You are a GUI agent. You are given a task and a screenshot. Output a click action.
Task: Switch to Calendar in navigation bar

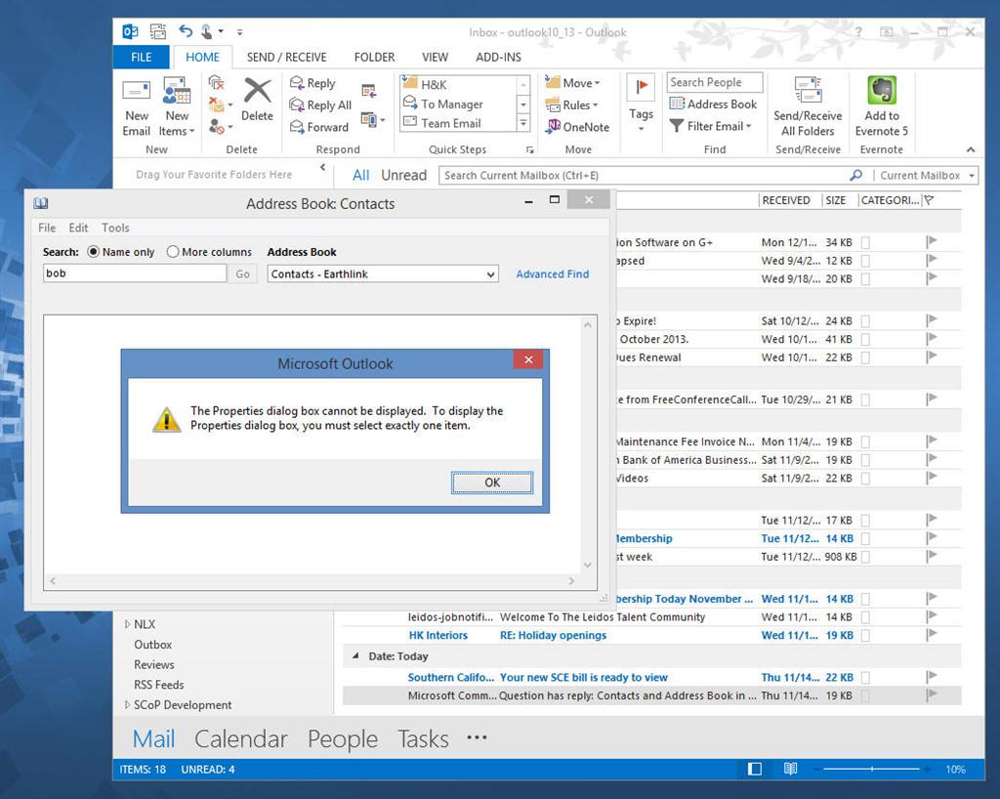(240, 738)
